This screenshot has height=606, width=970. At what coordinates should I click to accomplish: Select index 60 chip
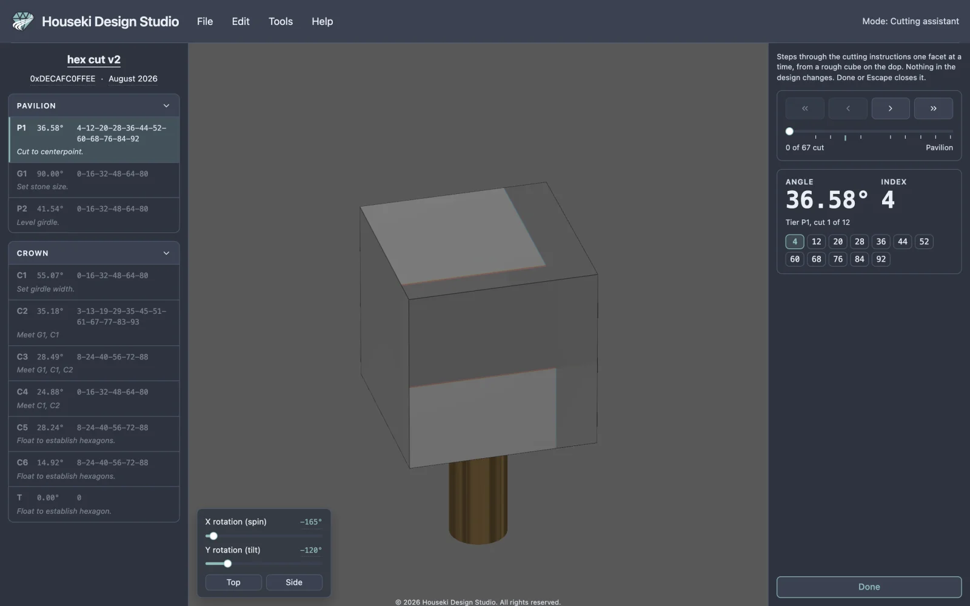[795, 259]
